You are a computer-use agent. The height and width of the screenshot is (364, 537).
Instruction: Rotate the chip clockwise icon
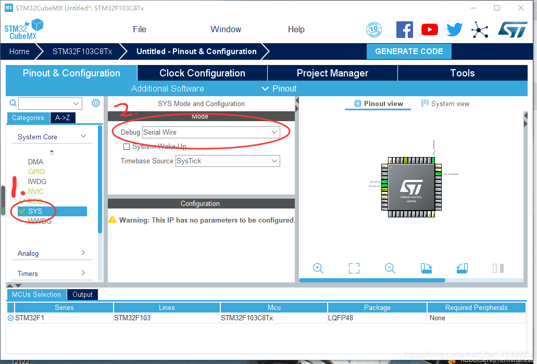pyautogui.click(x=426, y=268)
